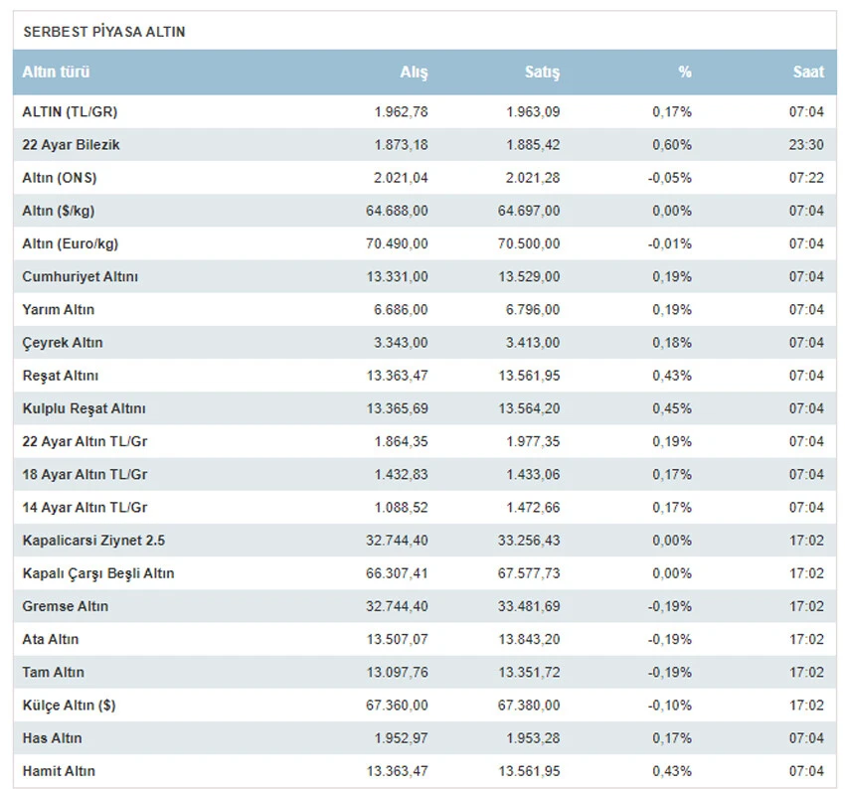Viewport: 845px width, 789px height.
Task: Sort by the Alış column header
Action: (x=414, y=73)
